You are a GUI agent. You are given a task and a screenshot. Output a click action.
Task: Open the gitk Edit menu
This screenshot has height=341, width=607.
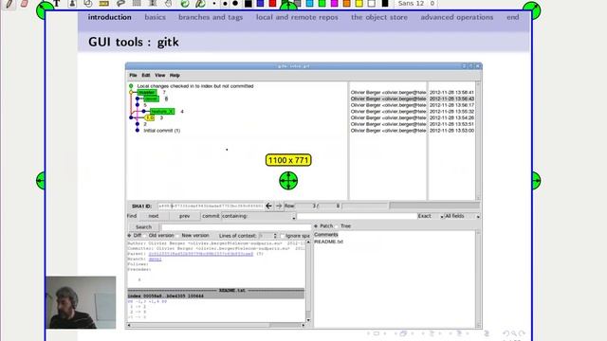pos(145,76)
